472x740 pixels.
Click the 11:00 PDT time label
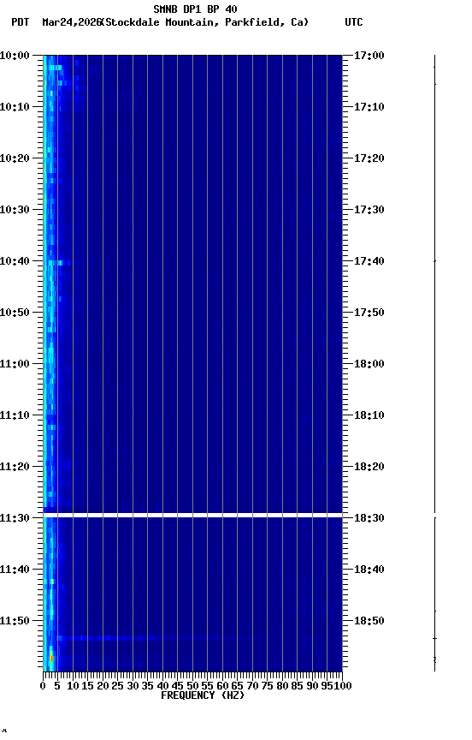pyautogui.click(x=15, y=364)
